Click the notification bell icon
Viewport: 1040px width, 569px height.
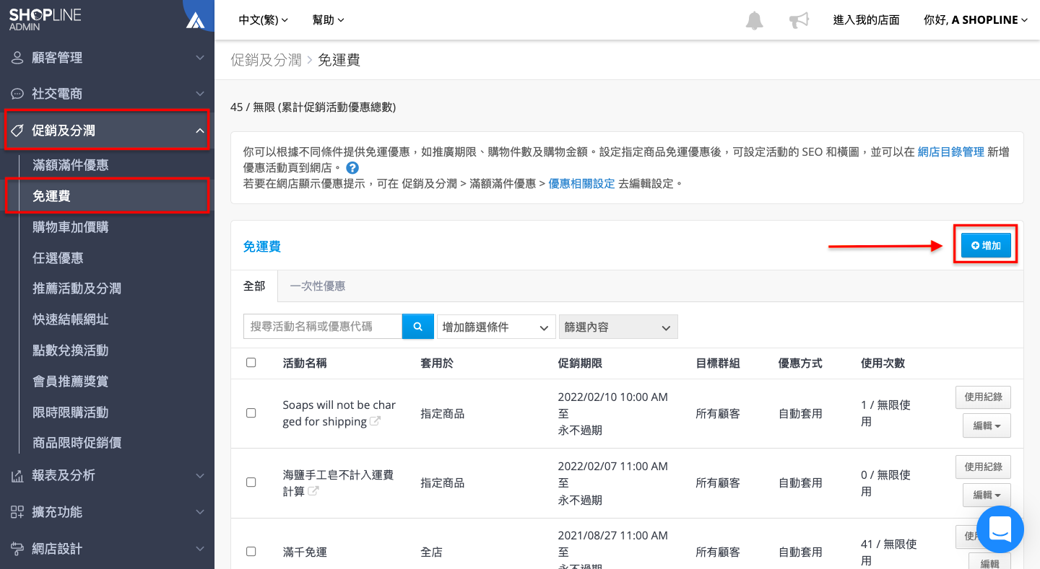click(754, 20)
